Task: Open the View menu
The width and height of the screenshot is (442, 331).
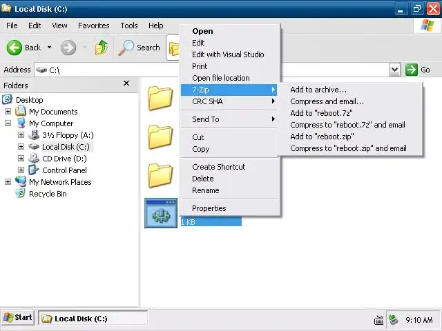Action: (x=59, y=26)
